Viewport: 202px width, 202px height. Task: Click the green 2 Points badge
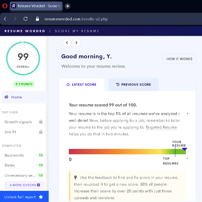click(x=24, y=84)
